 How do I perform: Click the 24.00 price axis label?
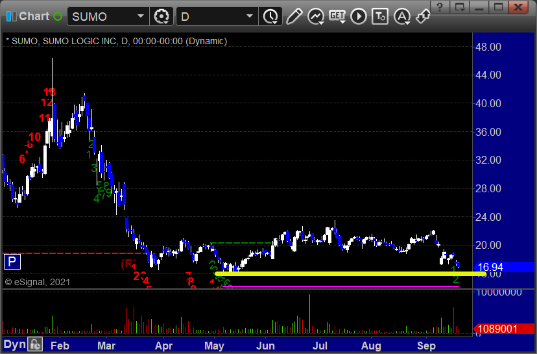(488, 217)
